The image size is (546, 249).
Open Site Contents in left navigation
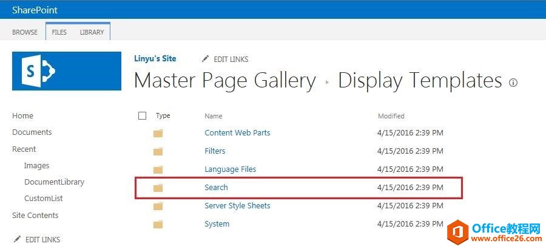click(x=35, y=215)
